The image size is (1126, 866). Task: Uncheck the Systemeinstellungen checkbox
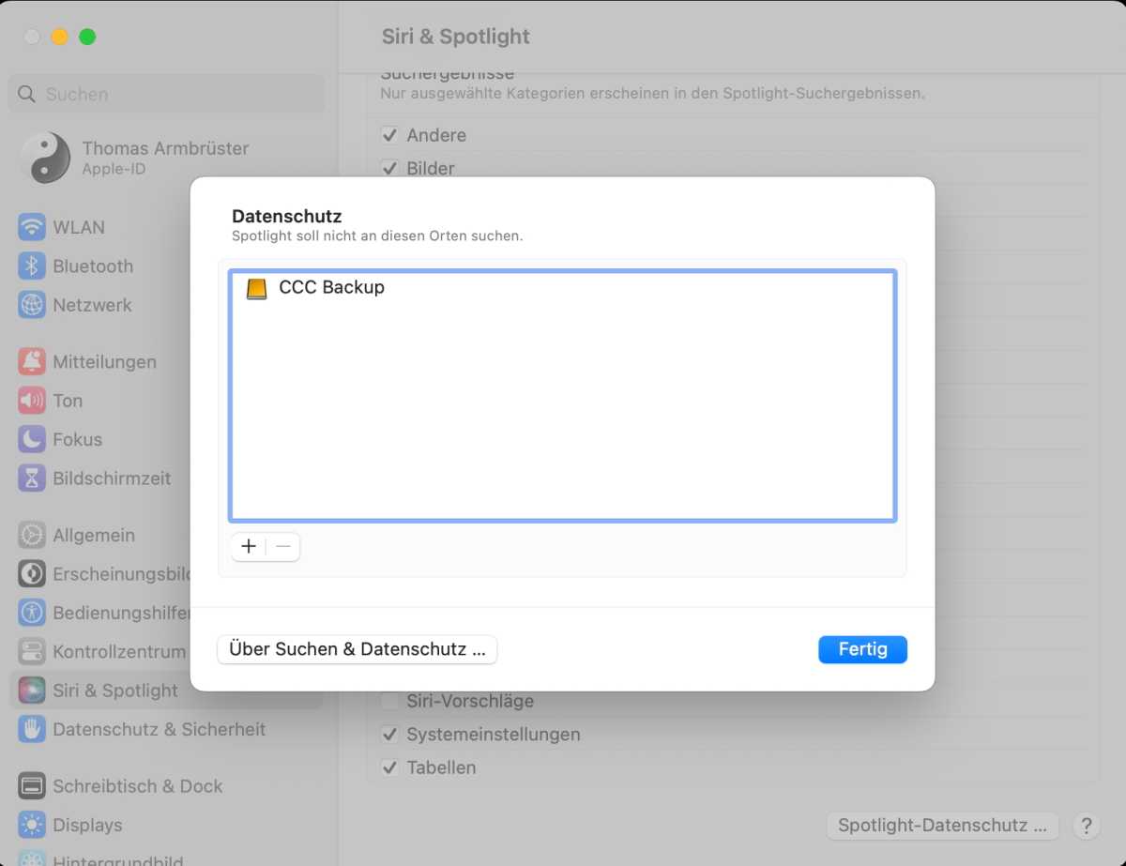pyautogui.click(x=389, y=735)
